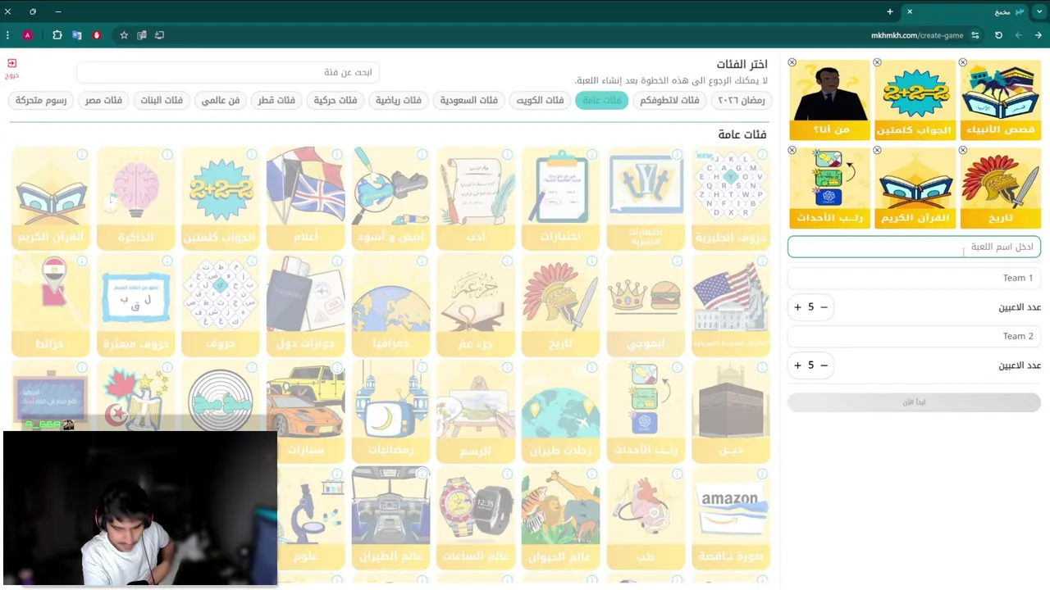Remove the selected رتب الأحداث category
Viewport: 1050px width, 590px height.
pos(792,150)
